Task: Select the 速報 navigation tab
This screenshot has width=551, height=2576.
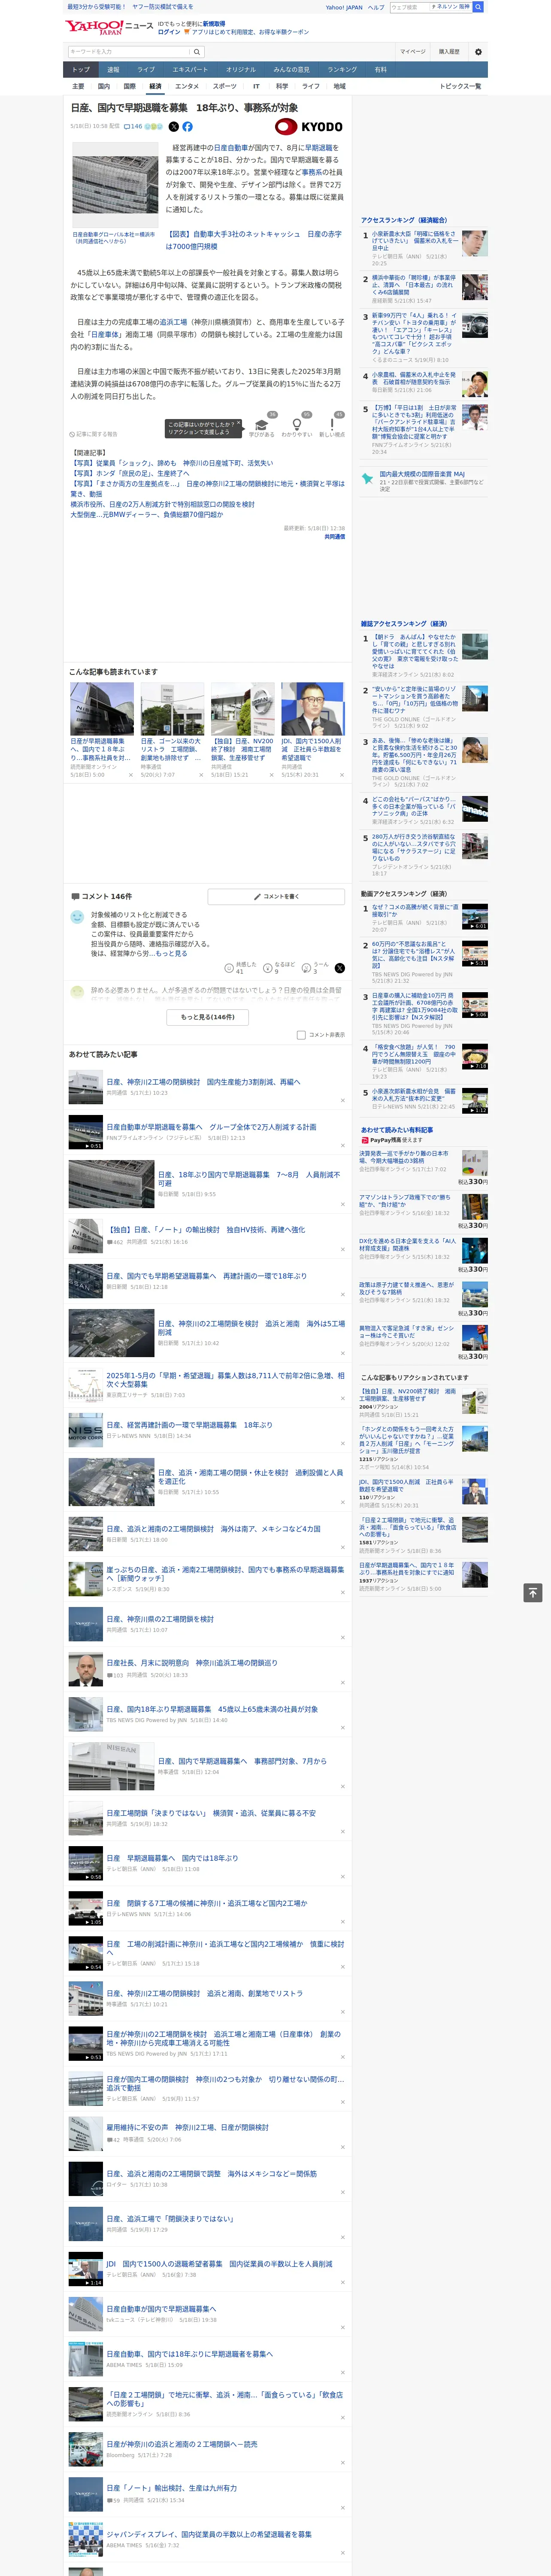Action: [x=113, y=70]
